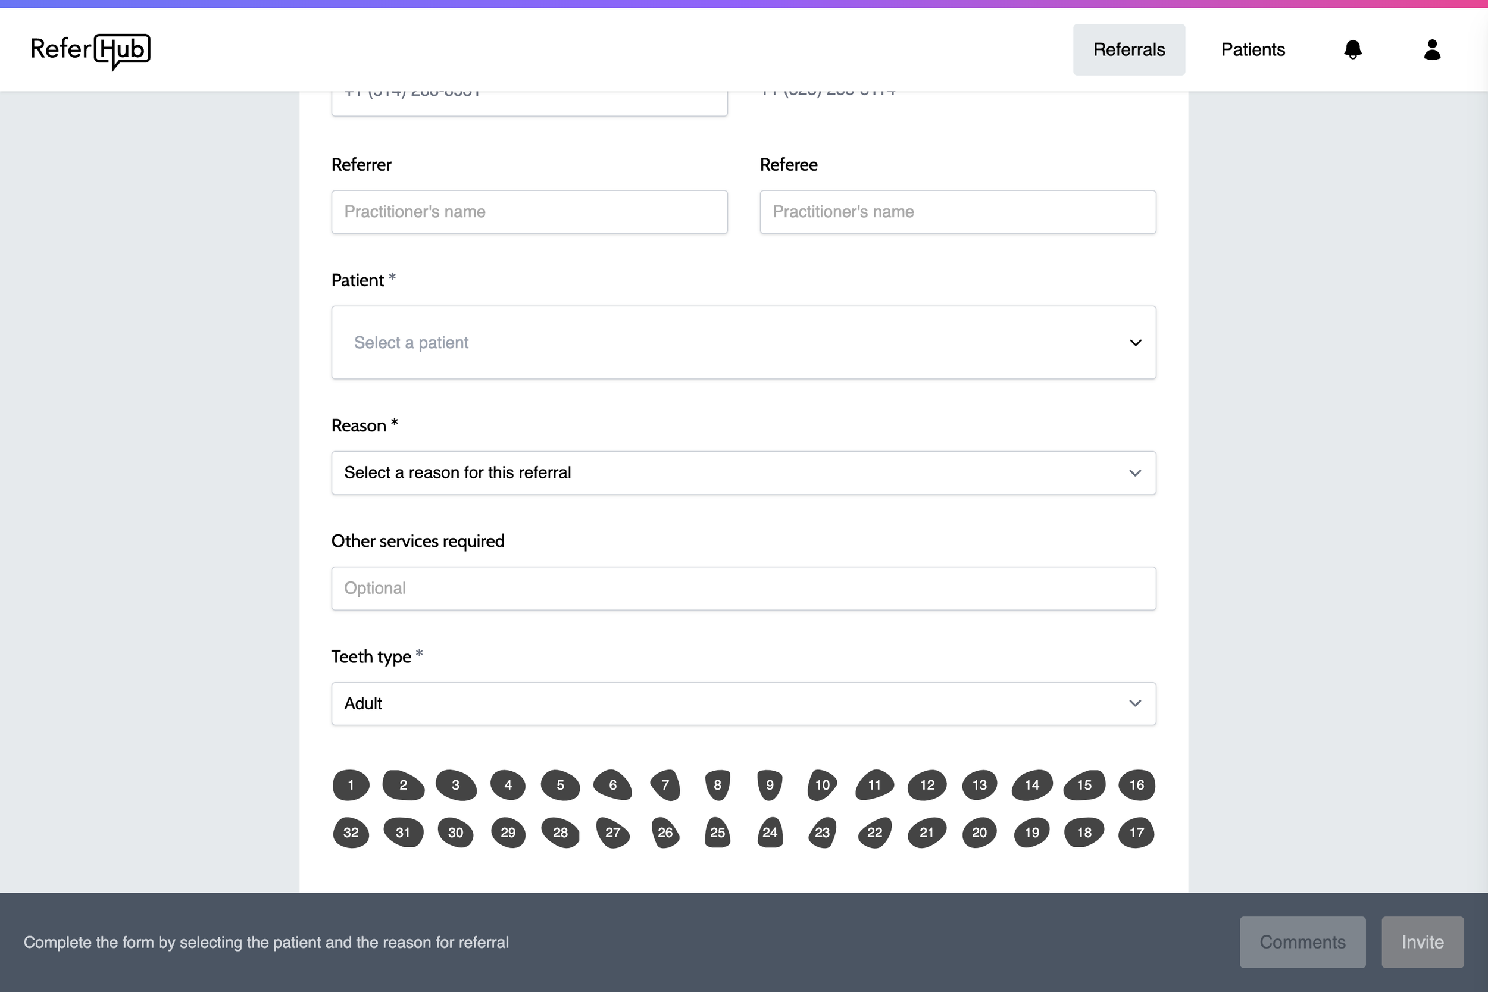The width and height of the screenshot is (1488, 992).
Task: Select tooth number 28
Action: pyautogui.click(x=561, y=833)
